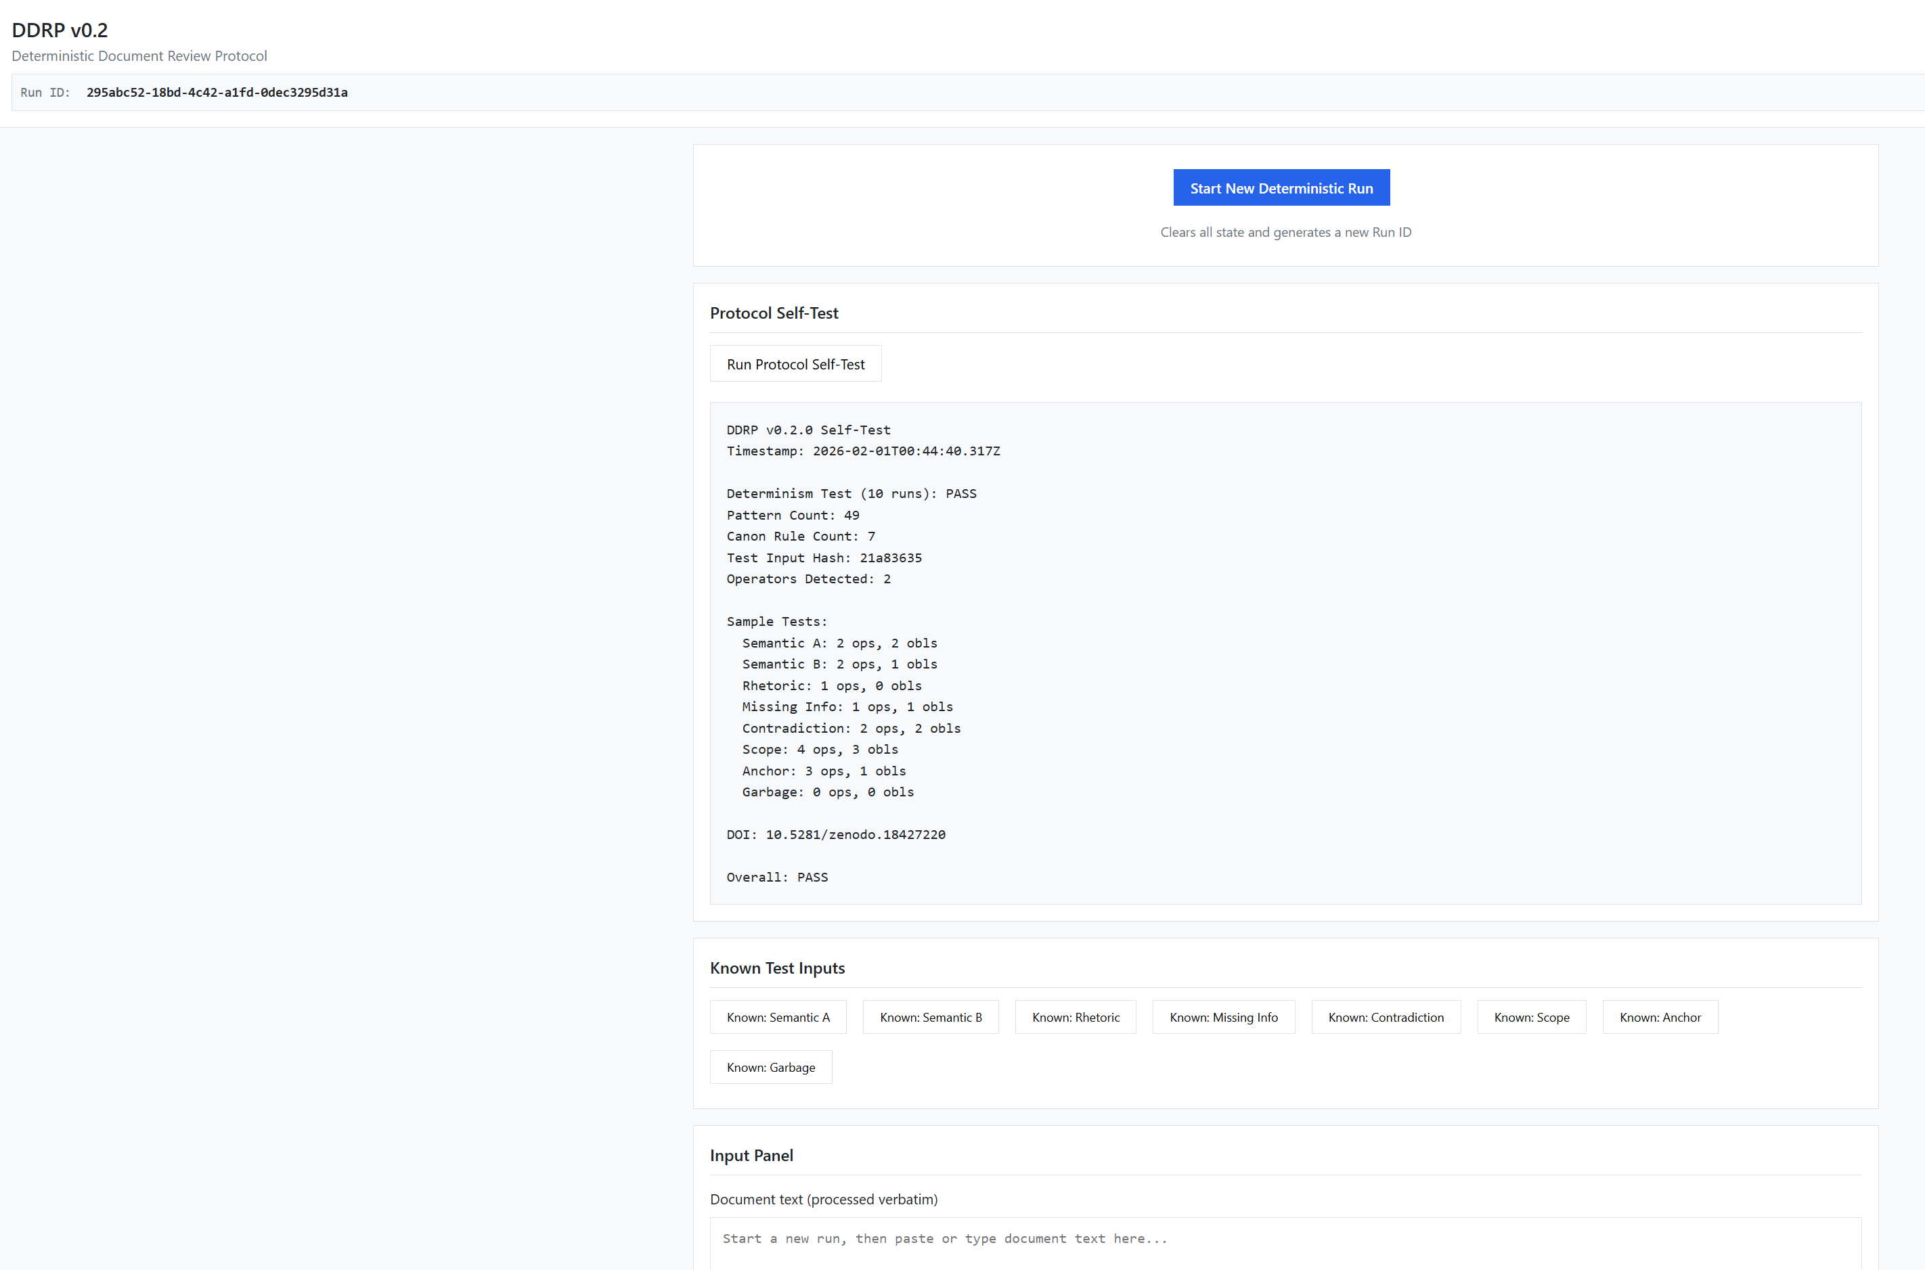Choose Known: Contradiction test input
Image resolution: width=1925 pixels, height=1270 pixels.
(1386, 1018)
